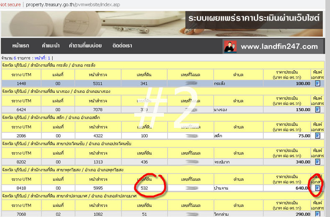330x217 pixels.
Task: Select survey page cell 5995
Action: pos(98,188)
